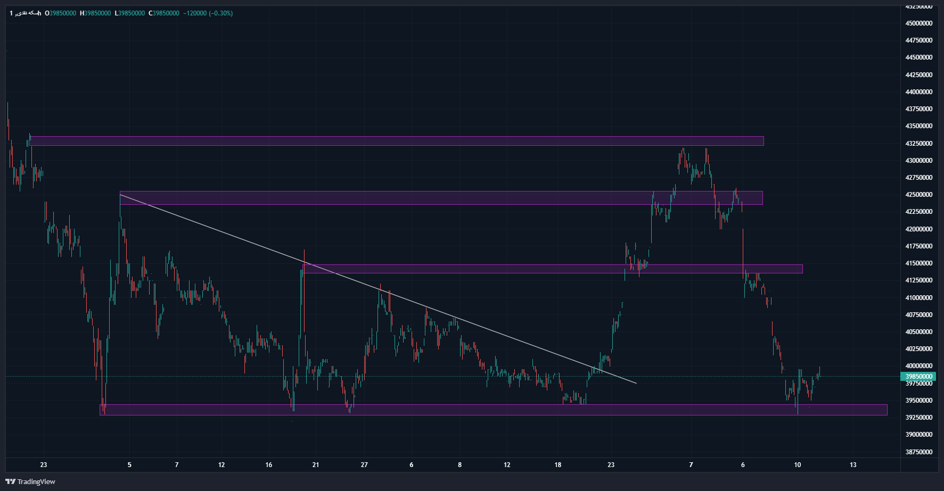Screen dimensions: 944x491
Task: Click price axis label 42750000
Action: [x=919, y=178]
